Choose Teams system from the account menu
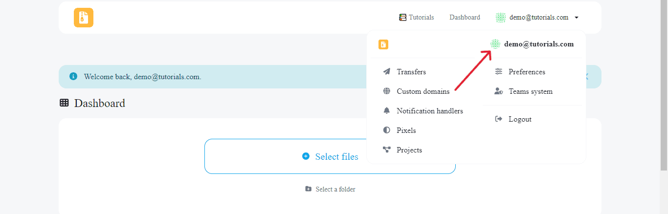This screenshot has height=214, width=668. (530, 91)
